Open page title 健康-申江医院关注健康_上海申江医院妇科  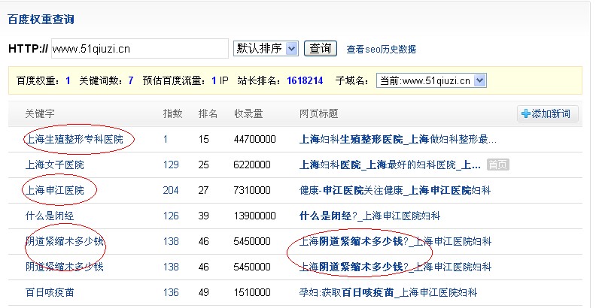(395, 190)
